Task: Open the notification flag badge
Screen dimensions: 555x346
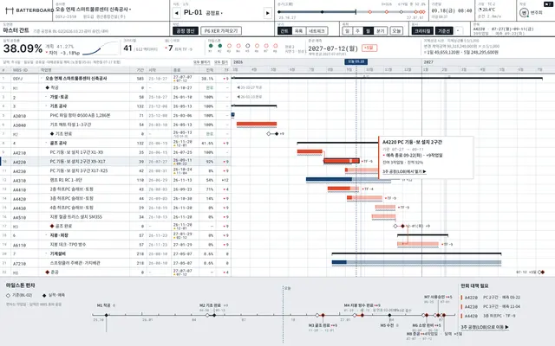Action: (x=547, y=4)
